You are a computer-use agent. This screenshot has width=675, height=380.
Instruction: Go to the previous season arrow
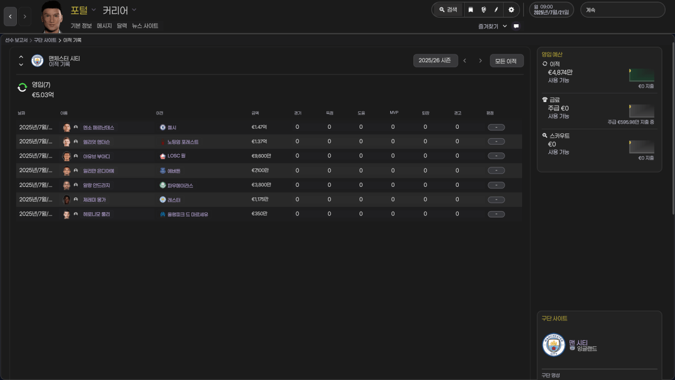[x=465, y=61]
